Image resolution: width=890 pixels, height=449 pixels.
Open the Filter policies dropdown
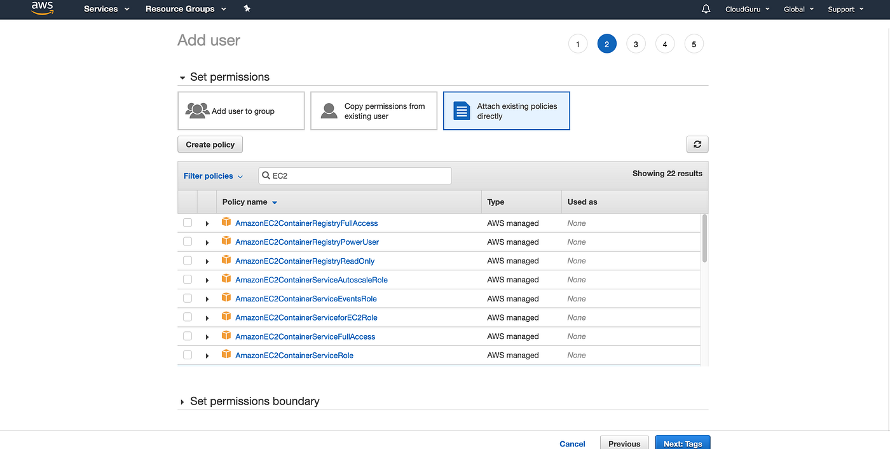pos(213,176)
